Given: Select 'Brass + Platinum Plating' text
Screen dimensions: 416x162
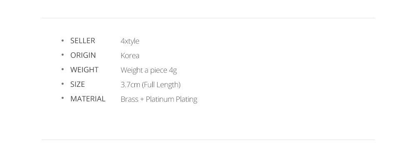Looking at the screenshot, I should point(159,100).
